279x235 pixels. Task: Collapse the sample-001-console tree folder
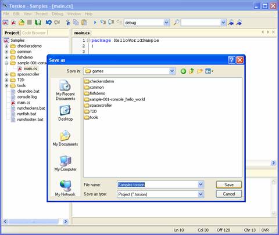point(6,63)
